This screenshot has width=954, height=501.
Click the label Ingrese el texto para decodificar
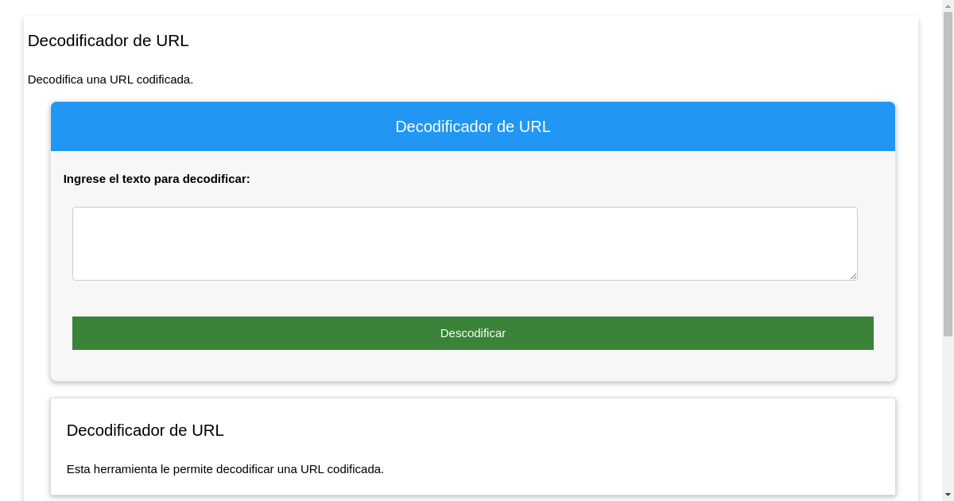coord(157,179)
